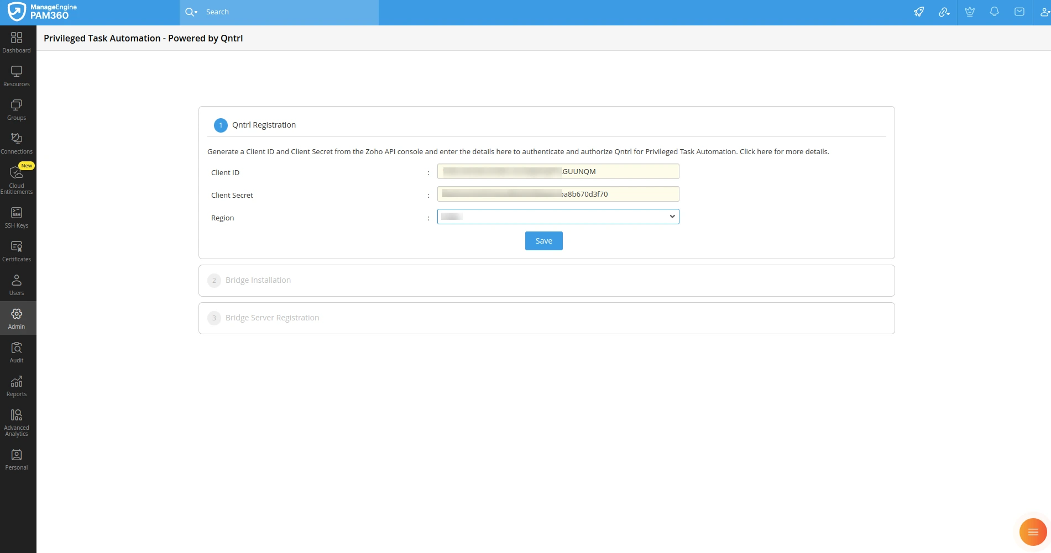
Task: Select the Resources icon
Action: [x=17, y=76]
